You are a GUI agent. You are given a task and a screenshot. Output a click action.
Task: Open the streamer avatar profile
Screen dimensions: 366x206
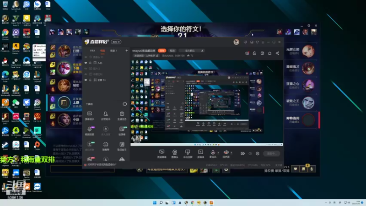[x=236, y=42]
